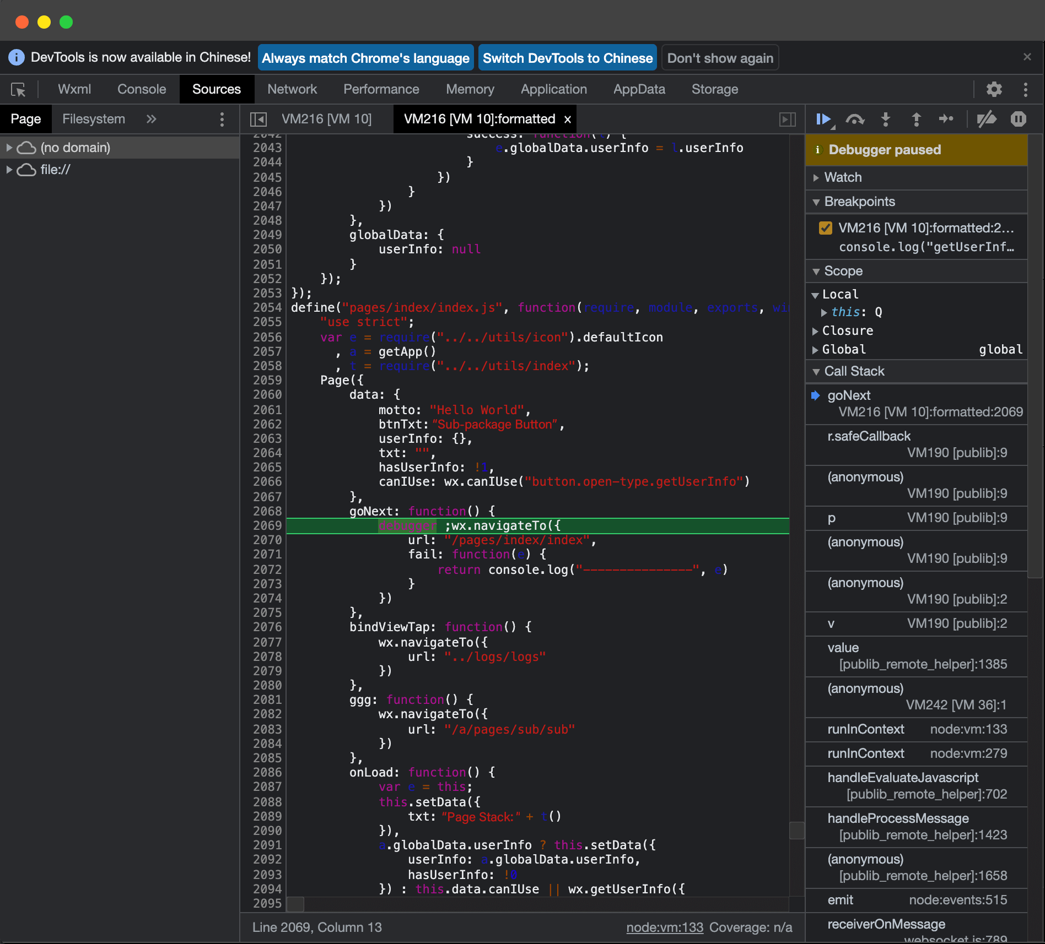
Task: Click the single Step arrow icon
Action: 946,119
